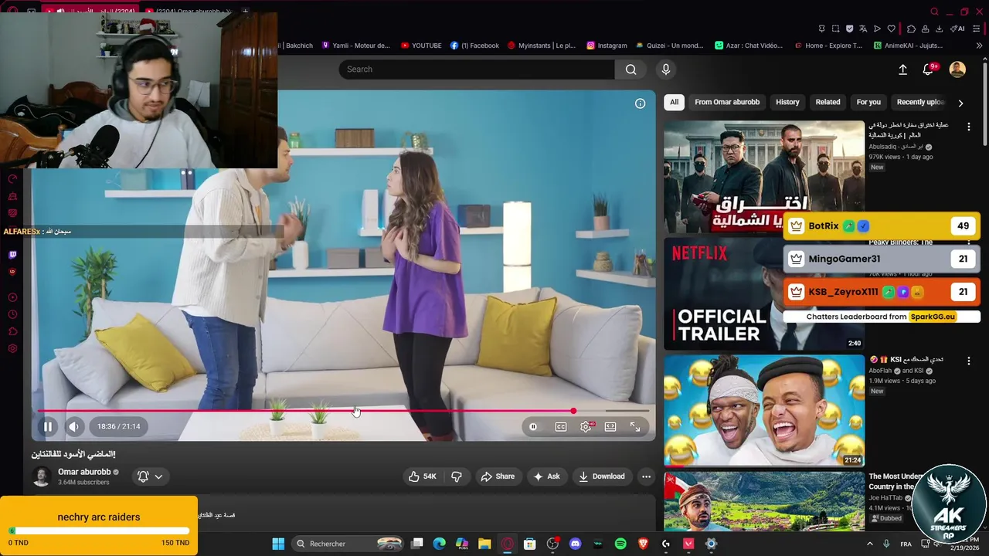Open options menu for Abulsadiq video
Viewport: 989px width, 556px height.
coord(969,127)
